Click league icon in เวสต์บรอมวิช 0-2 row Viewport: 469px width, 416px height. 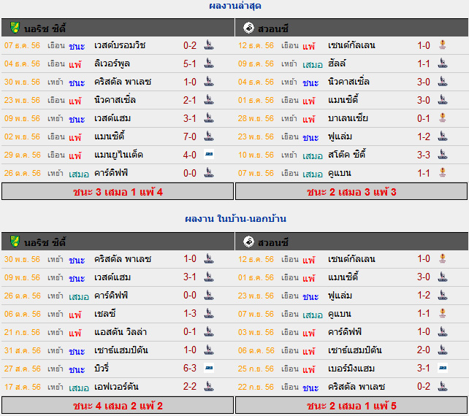209,45
